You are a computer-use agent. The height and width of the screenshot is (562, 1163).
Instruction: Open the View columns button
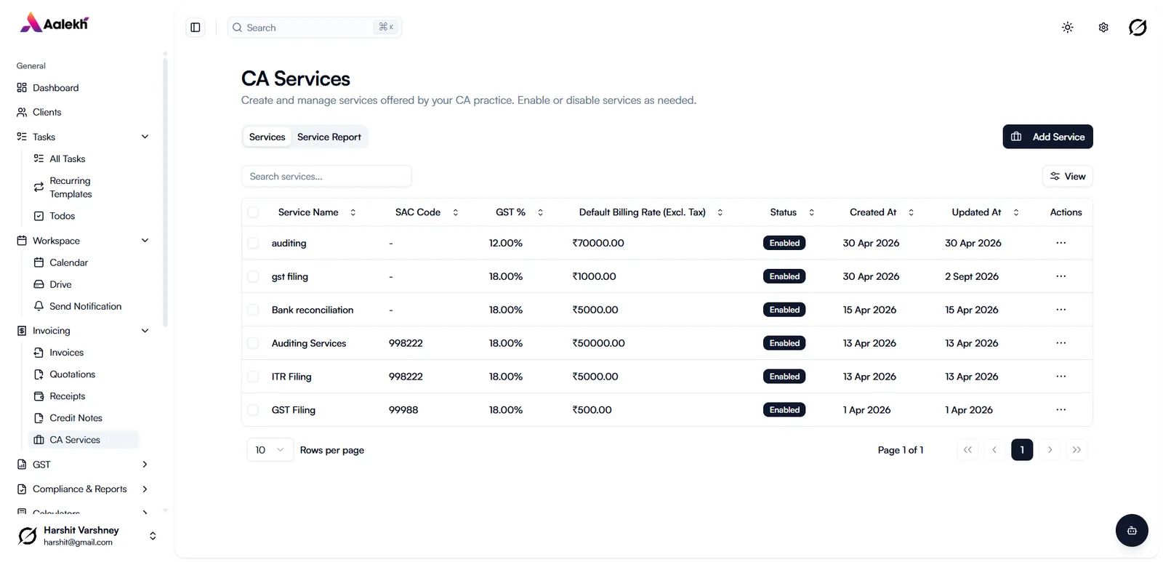[x=1067, y=177]
